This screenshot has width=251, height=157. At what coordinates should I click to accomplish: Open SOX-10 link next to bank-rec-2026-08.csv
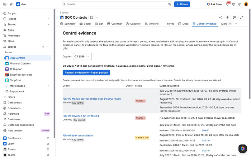[206, 140]
